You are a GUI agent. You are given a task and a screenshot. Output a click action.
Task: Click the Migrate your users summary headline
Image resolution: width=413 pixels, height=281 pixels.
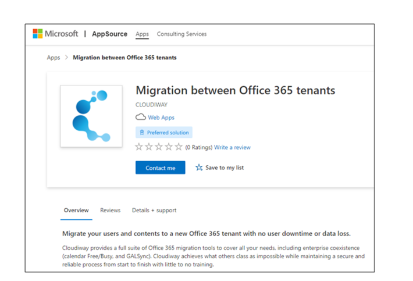point(206,234)
